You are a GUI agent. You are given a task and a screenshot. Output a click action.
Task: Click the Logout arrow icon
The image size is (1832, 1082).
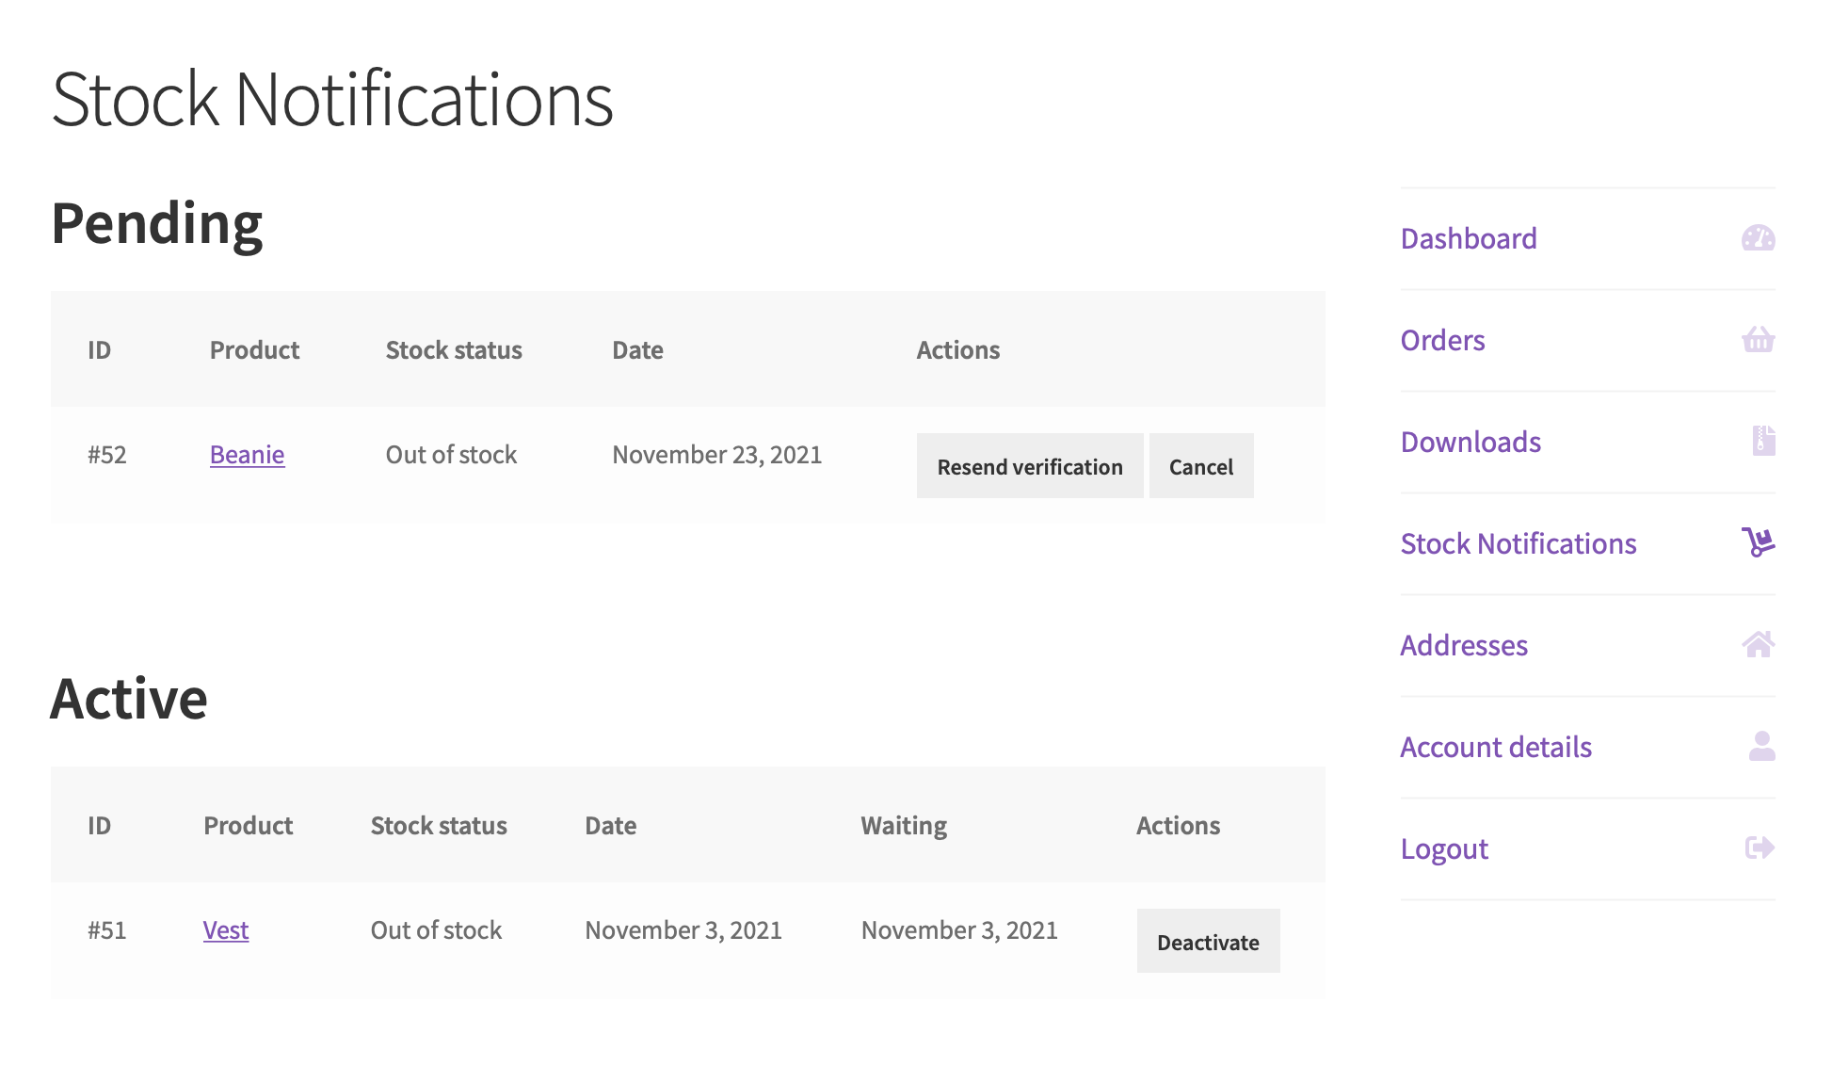pos(1760,848)
